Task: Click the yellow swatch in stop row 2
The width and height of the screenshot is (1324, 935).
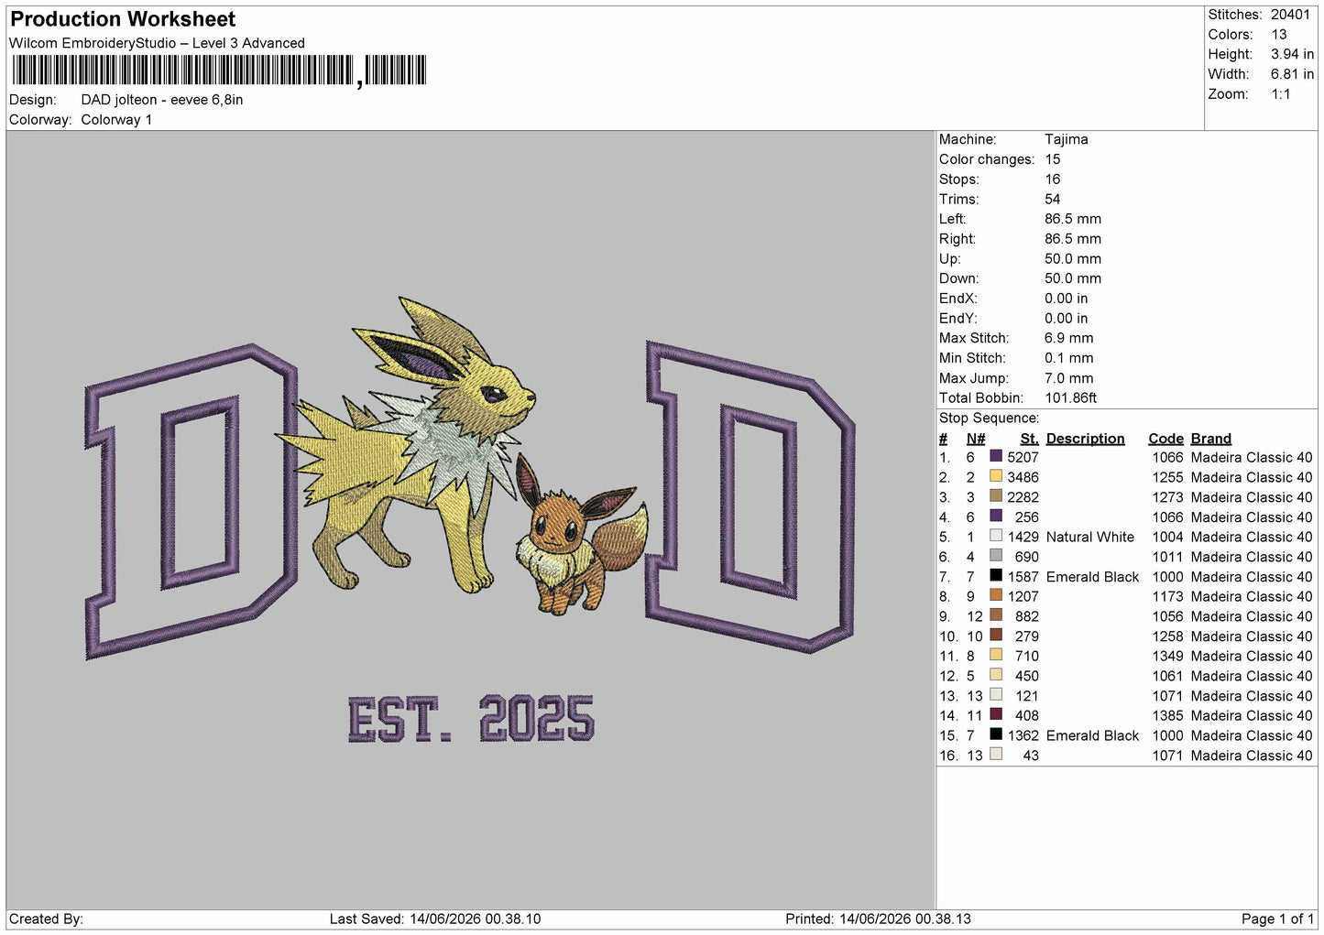Action: point(996,476)
